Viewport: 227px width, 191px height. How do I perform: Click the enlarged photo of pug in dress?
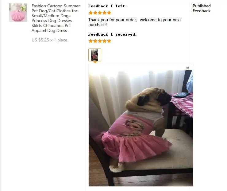point(141,128)
